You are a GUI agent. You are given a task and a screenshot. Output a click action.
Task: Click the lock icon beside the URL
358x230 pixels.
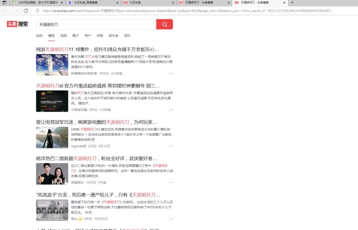tap(38, 11)
